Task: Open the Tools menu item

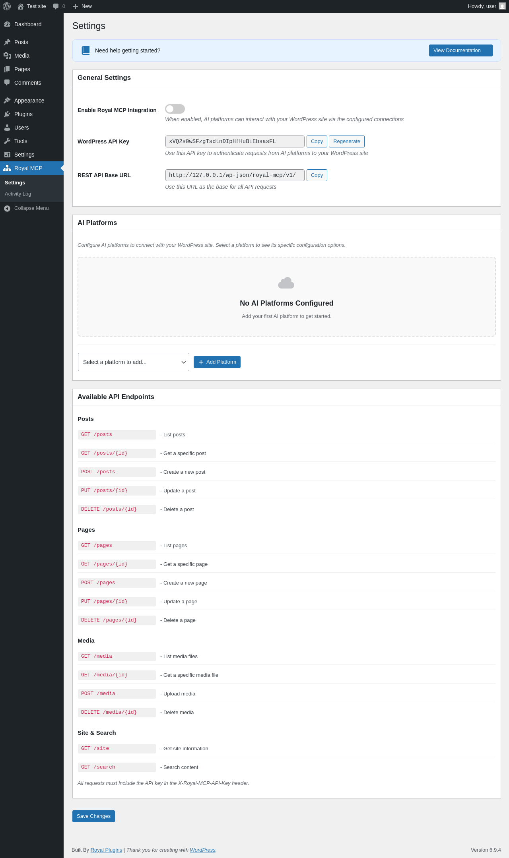Action: 32,141
